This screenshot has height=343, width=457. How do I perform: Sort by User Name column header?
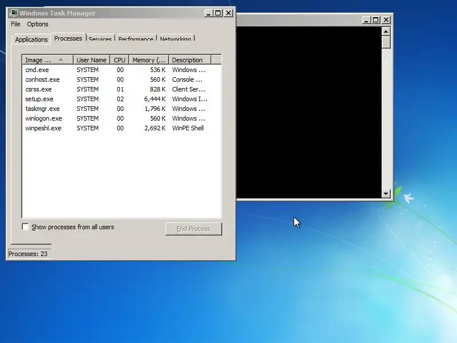tap(91, 60)
